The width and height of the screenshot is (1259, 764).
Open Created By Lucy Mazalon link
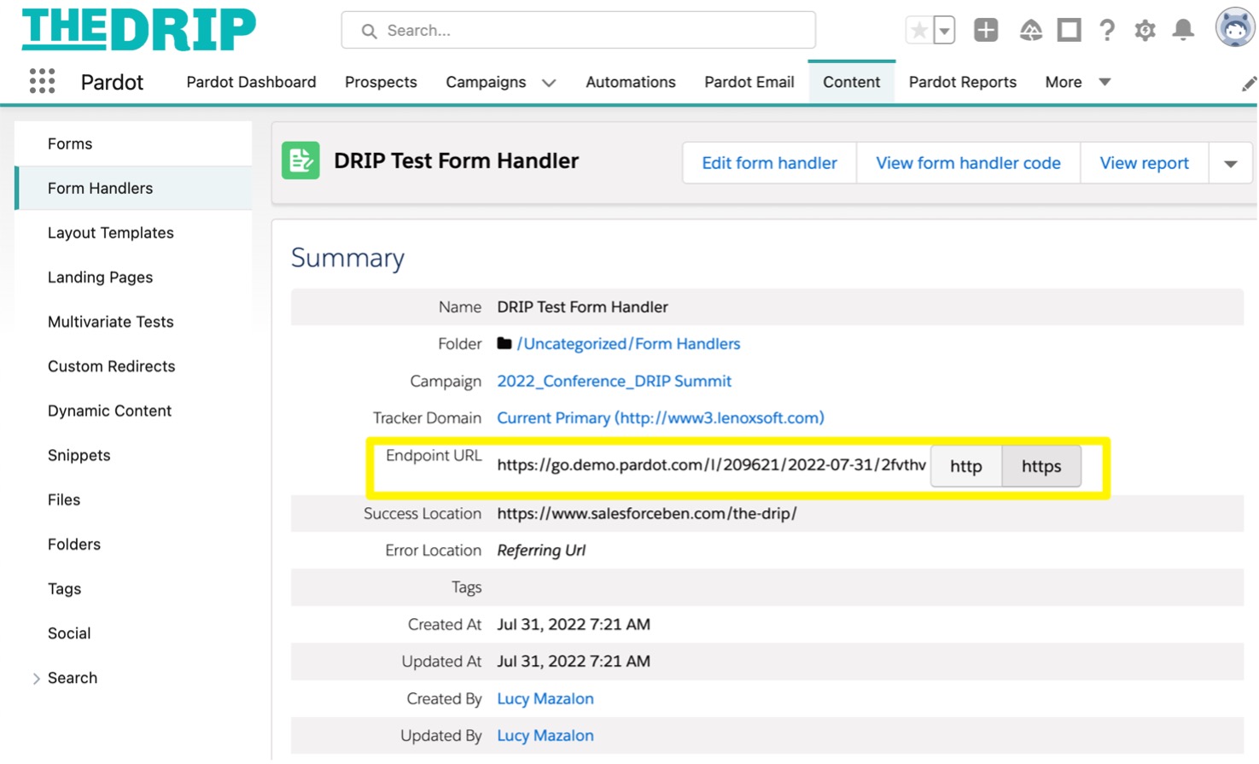tap(545, 698)
